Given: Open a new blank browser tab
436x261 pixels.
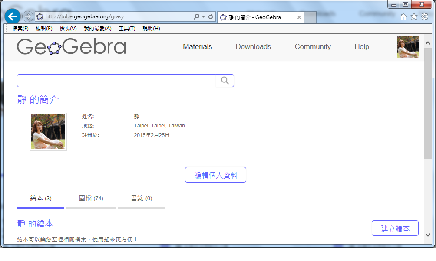Looking at the screenshot, I should point(310,17).
